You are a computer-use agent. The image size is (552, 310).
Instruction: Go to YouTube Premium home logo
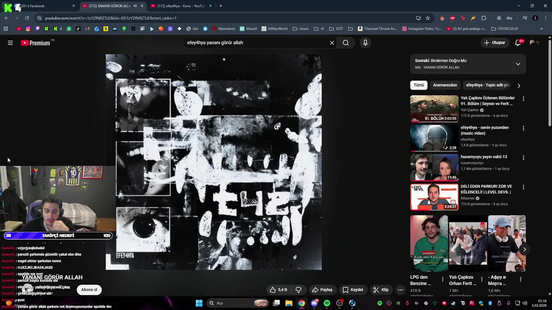click(35, 43)
